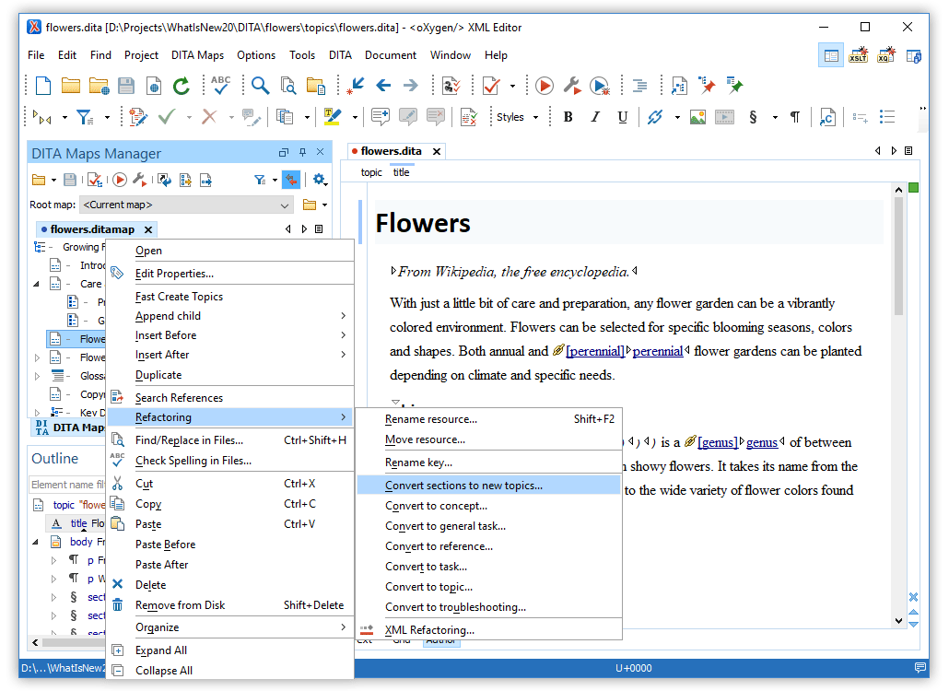Image resolution: width=949 pixels, height=691 pixels.
Task: Open the Tools menu
Action: coord(302,55)
